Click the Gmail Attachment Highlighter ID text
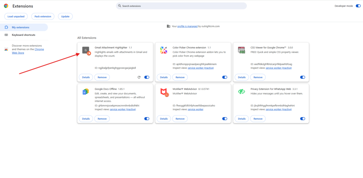This screenshot has width=363, height=178. pos(115,68)
